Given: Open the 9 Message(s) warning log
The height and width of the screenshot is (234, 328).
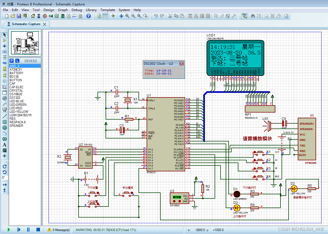Looking at the screenshot, I should point(59,230).
